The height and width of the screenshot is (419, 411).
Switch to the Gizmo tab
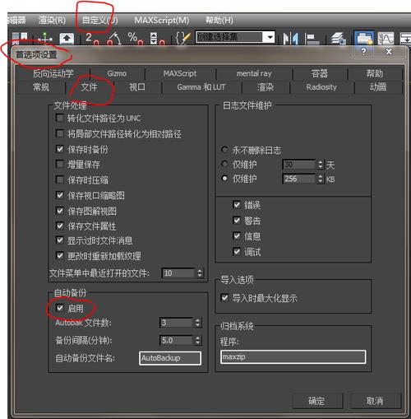(x=117, y=73)
